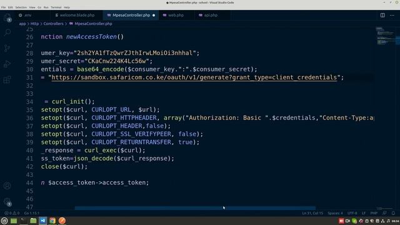Open the Selection menu
The height and width of the screenshot is (225, 400).
click(21, 7)
